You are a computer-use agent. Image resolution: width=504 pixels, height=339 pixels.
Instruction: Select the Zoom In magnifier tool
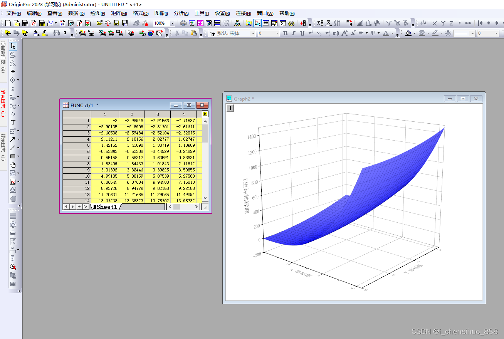tap(13, 55)
